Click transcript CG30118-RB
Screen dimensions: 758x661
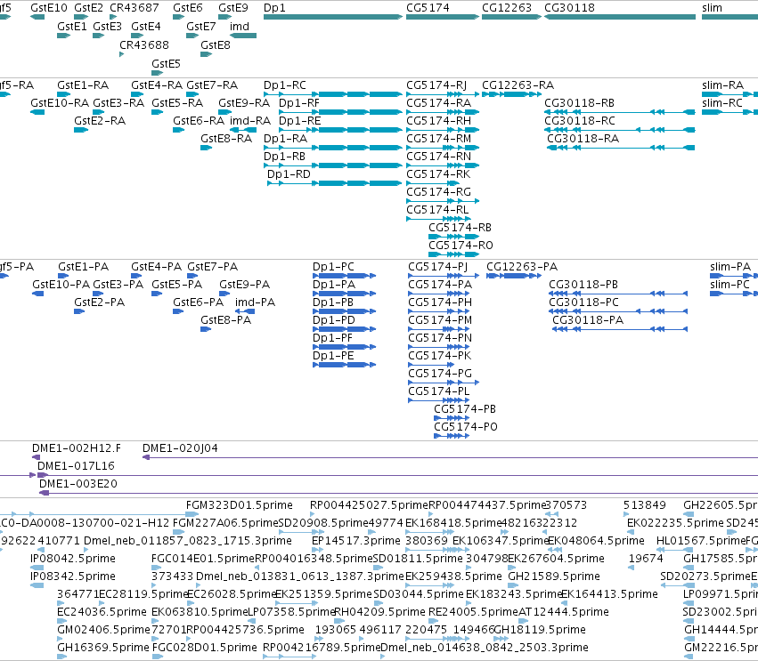(620, 112)
